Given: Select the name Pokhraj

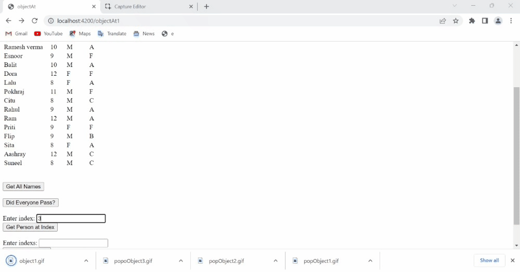Looking at the screenshot, I should tap(14, 92).
